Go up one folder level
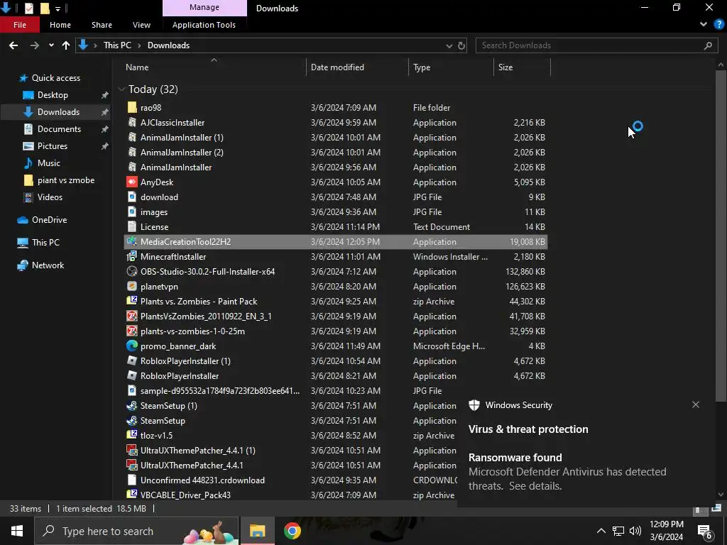Image resolution: width=727 pixels, height=545 pixels. click(x=66, y=45)
